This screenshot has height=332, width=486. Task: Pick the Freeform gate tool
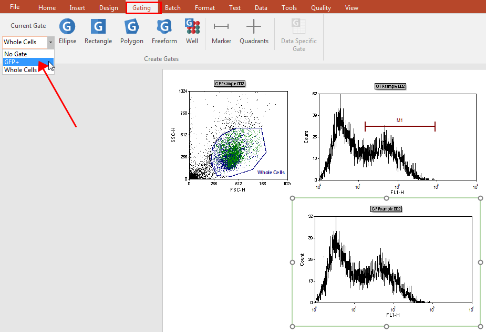(164, 32)
